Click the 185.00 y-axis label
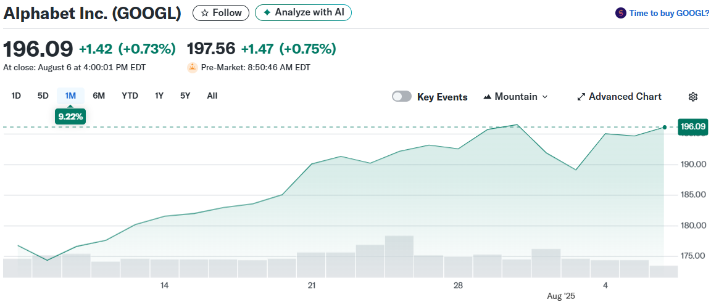 (x=693, y=195)
